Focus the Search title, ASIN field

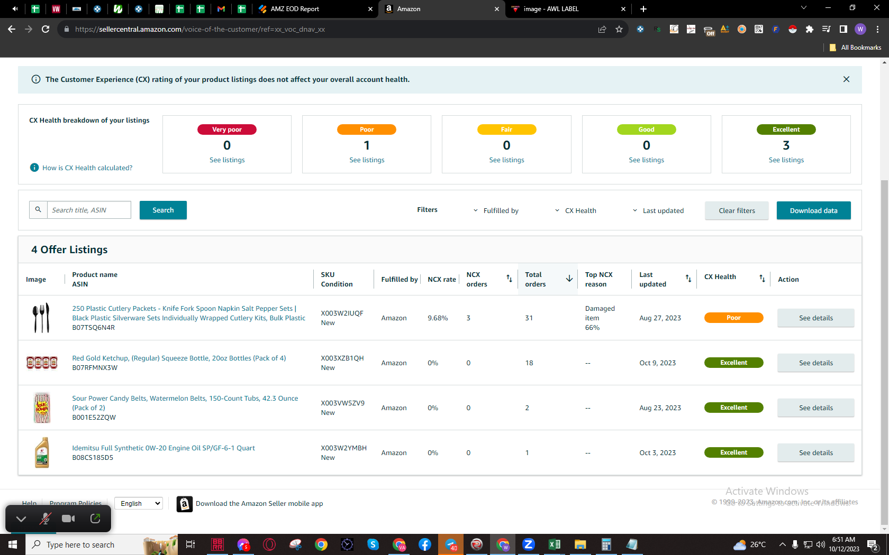pos(89,210)
